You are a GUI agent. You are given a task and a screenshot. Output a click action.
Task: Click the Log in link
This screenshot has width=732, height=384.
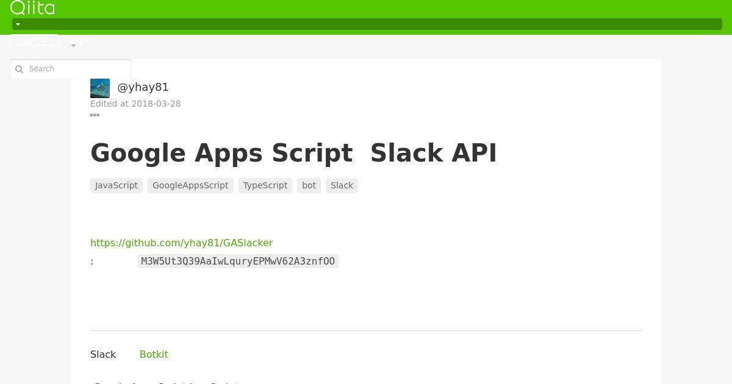point(80,40)
